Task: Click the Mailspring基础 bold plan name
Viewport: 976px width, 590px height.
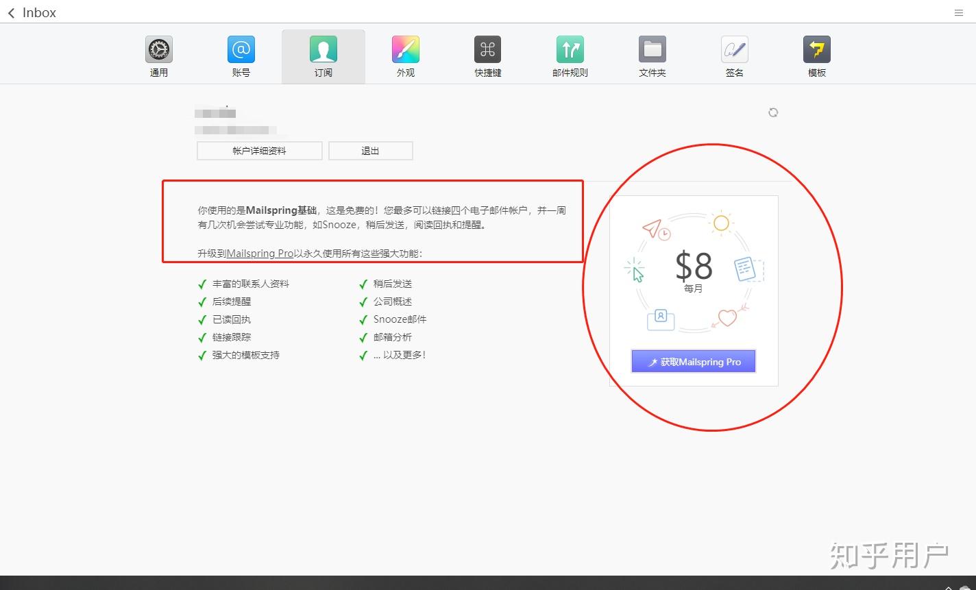Action: click(x=281, y=210)
